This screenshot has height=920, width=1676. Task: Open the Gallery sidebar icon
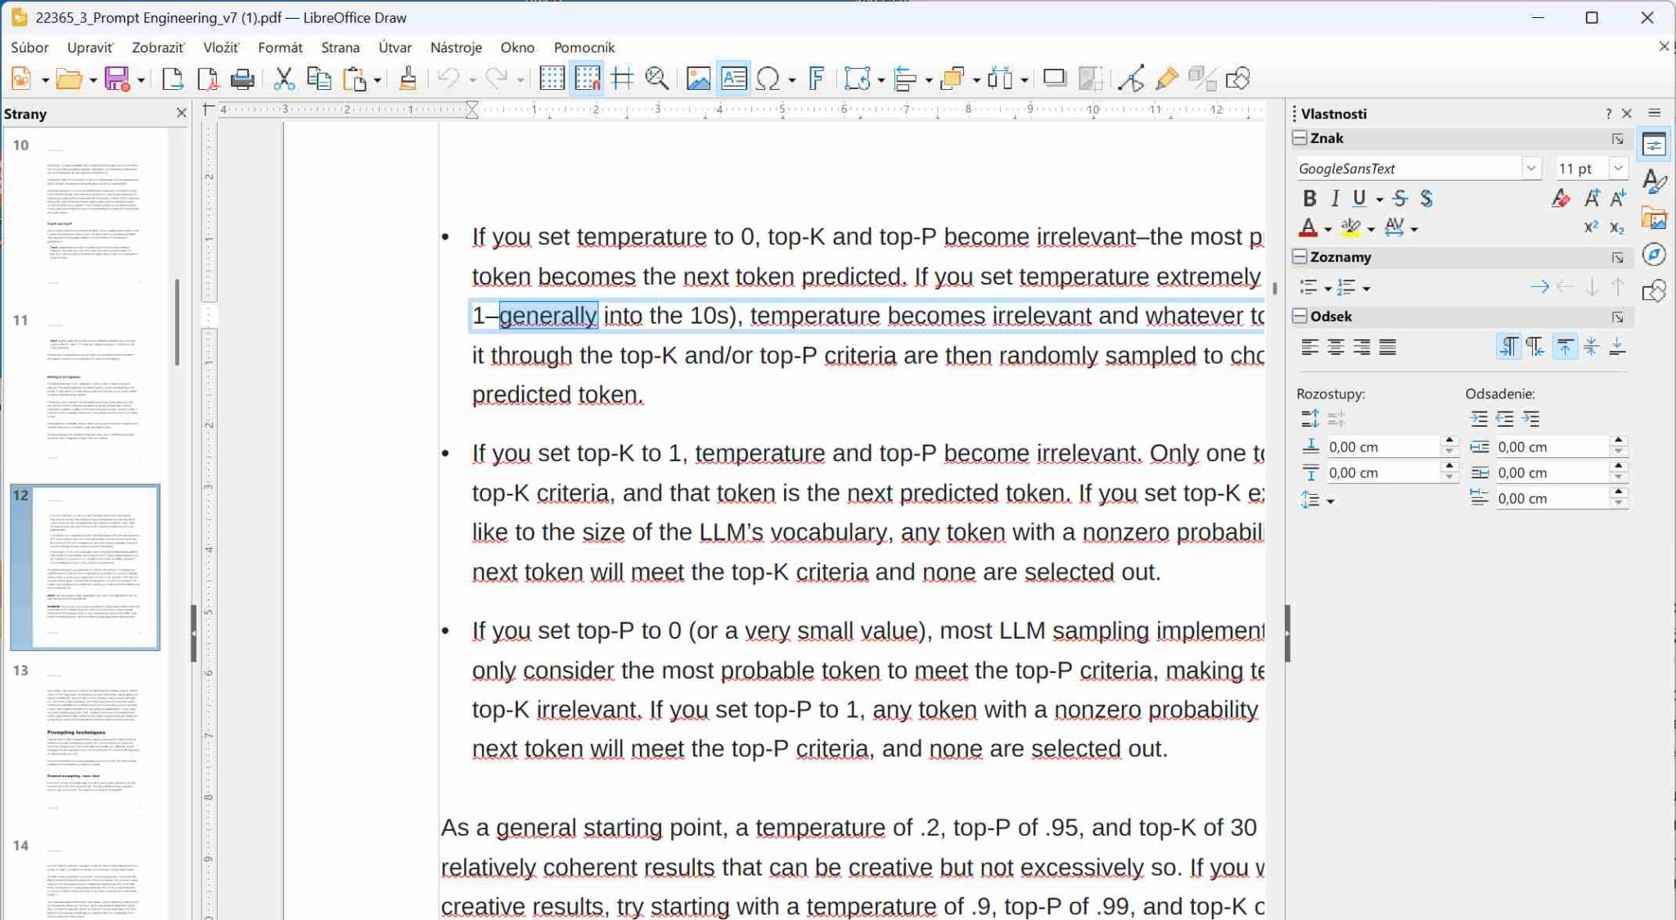(x=1654, y=218)
